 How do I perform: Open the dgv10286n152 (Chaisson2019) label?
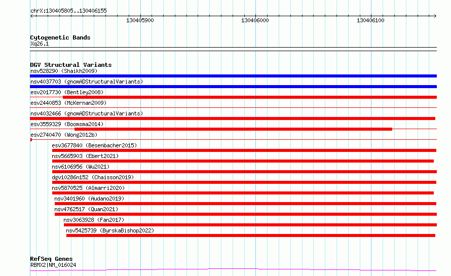point(93,177)
